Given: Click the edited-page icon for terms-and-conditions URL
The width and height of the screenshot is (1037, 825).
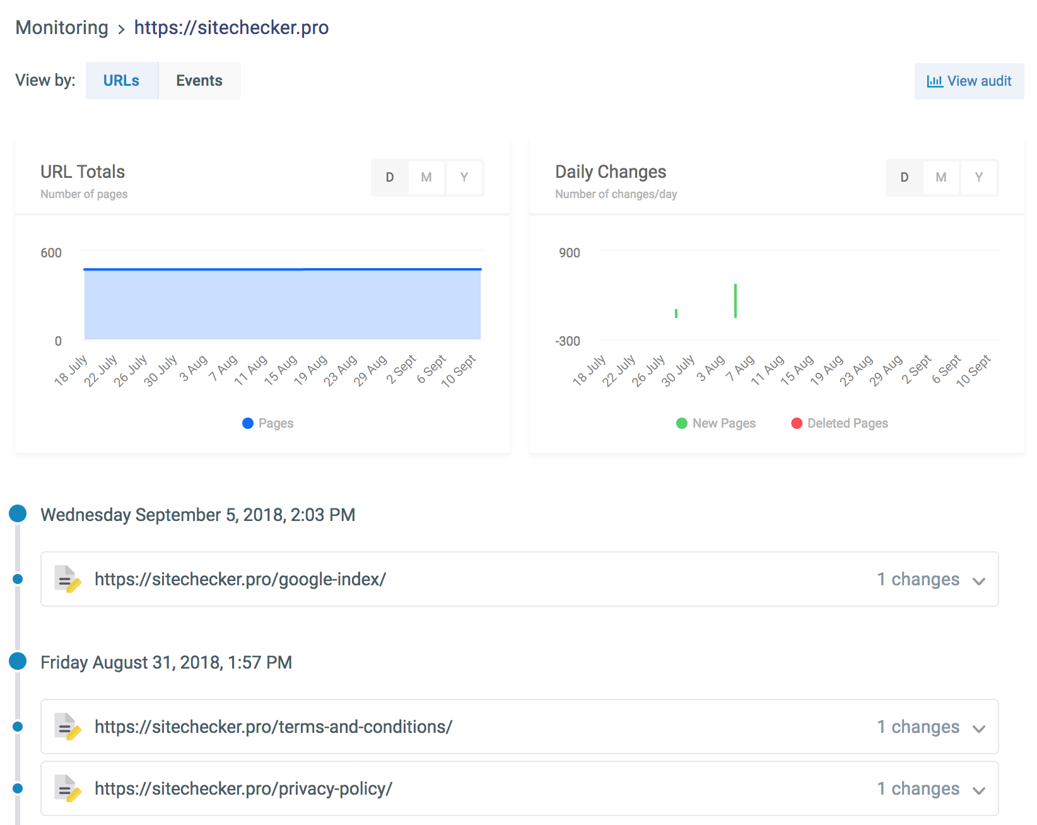Looking at the screenshot, I should pyautogui.click(x=67, y=727).
